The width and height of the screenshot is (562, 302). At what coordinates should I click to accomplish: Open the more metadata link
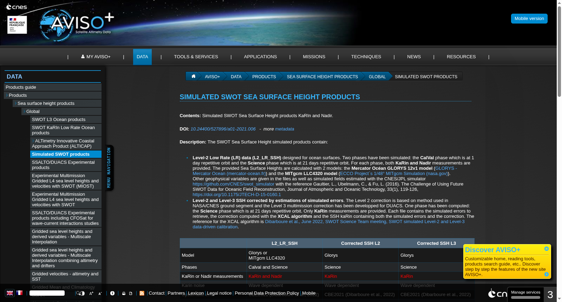pos(285,129)
